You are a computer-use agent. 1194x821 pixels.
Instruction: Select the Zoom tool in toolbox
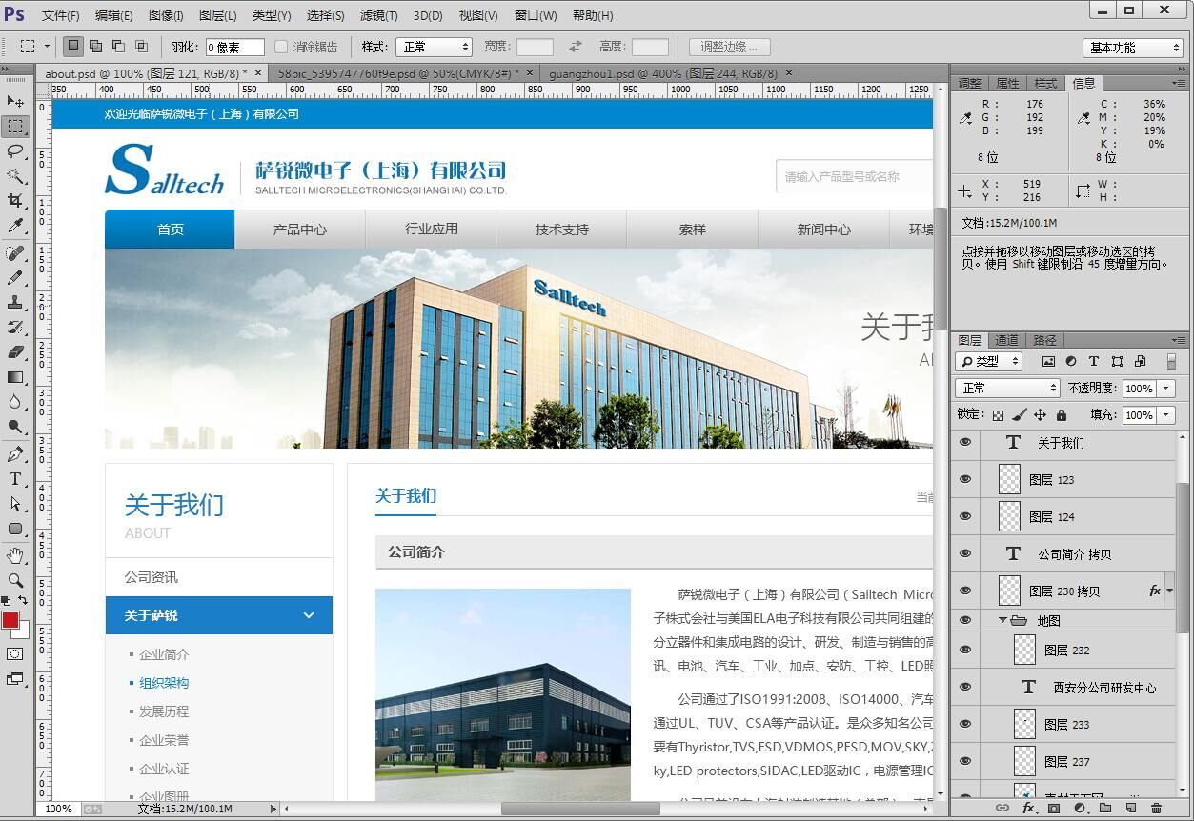click(x=15, y=580)
